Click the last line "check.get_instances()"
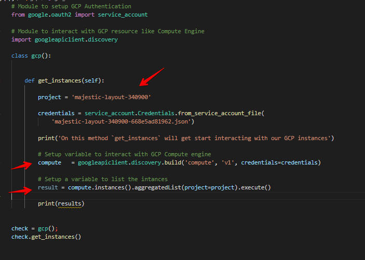The image size is (365, 260). click(x=46, y=237)
